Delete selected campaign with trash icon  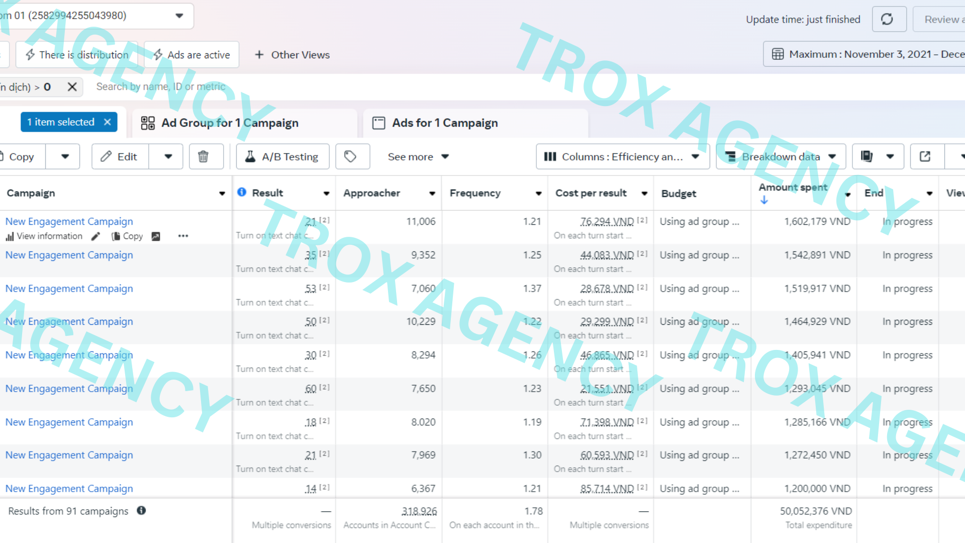pos(204,157)
